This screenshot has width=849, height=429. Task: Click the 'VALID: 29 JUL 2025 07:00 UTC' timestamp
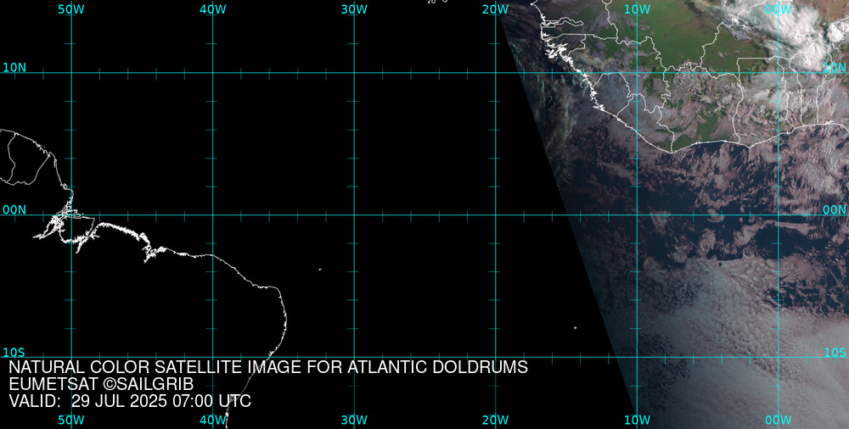tap(130, 401)
